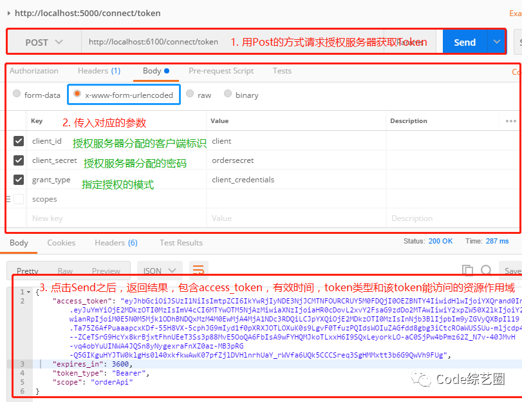The width and height of the screenshot is (522, 402).
Task: Enable the scopes parameter checkbox
Action: coord(19,199)
